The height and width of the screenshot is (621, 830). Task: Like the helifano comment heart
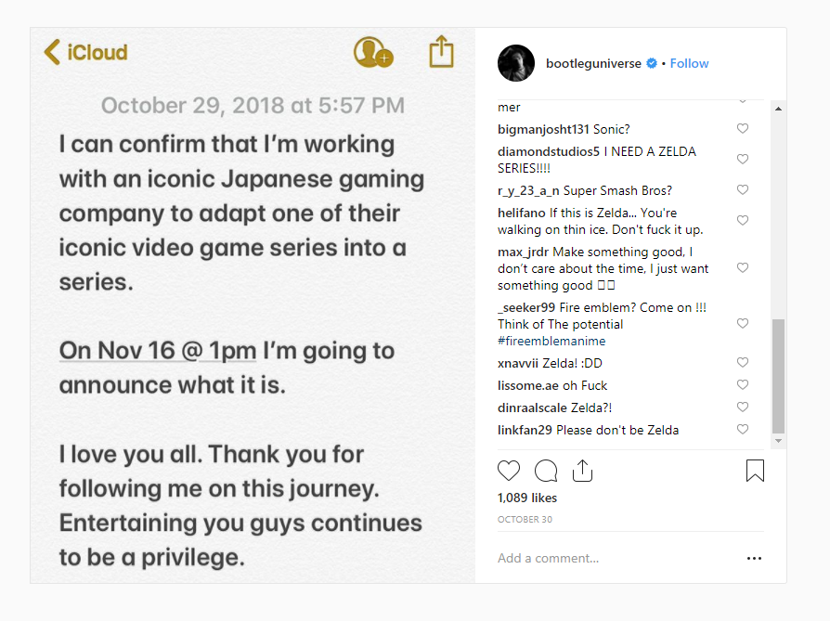tap(743, 221)
